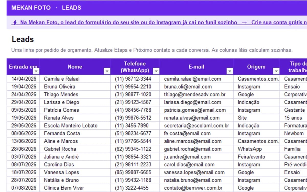Image resolution: width=307 pixels, height=192 pixels.
Task: Select the phone cell (11) 3456-7890
Action: [x=135, y=126]
